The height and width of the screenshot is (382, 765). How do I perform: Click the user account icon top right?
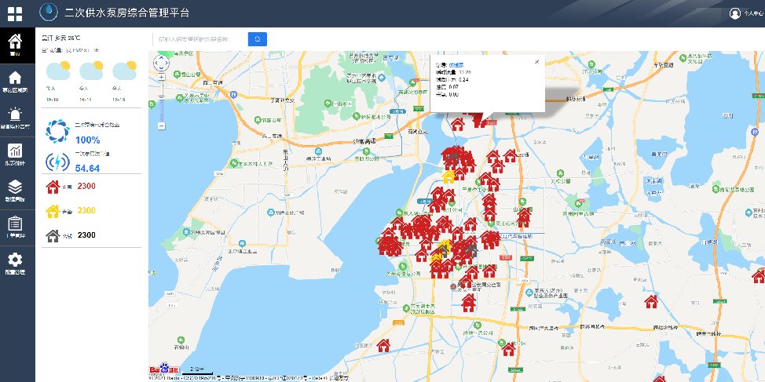pos(736,13)
